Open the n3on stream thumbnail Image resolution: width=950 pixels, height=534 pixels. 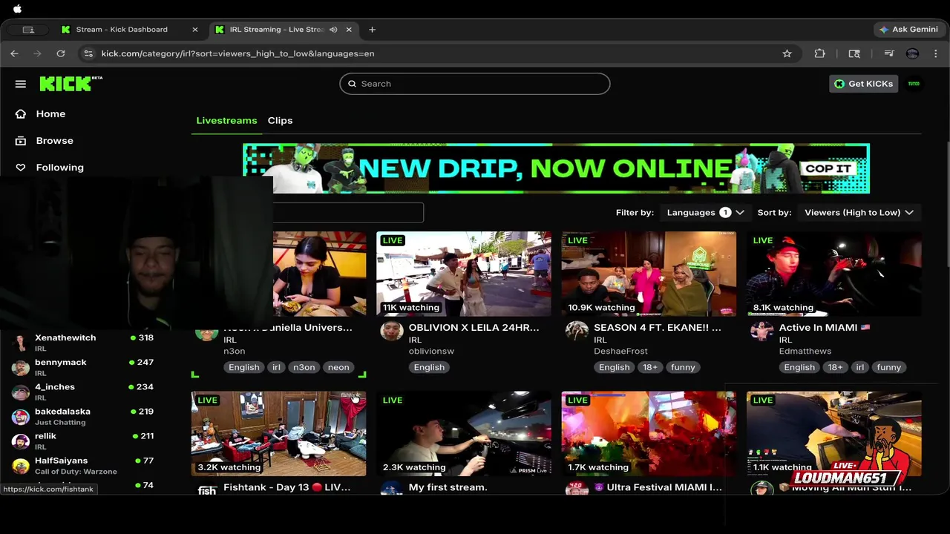[x=319, y=274]
